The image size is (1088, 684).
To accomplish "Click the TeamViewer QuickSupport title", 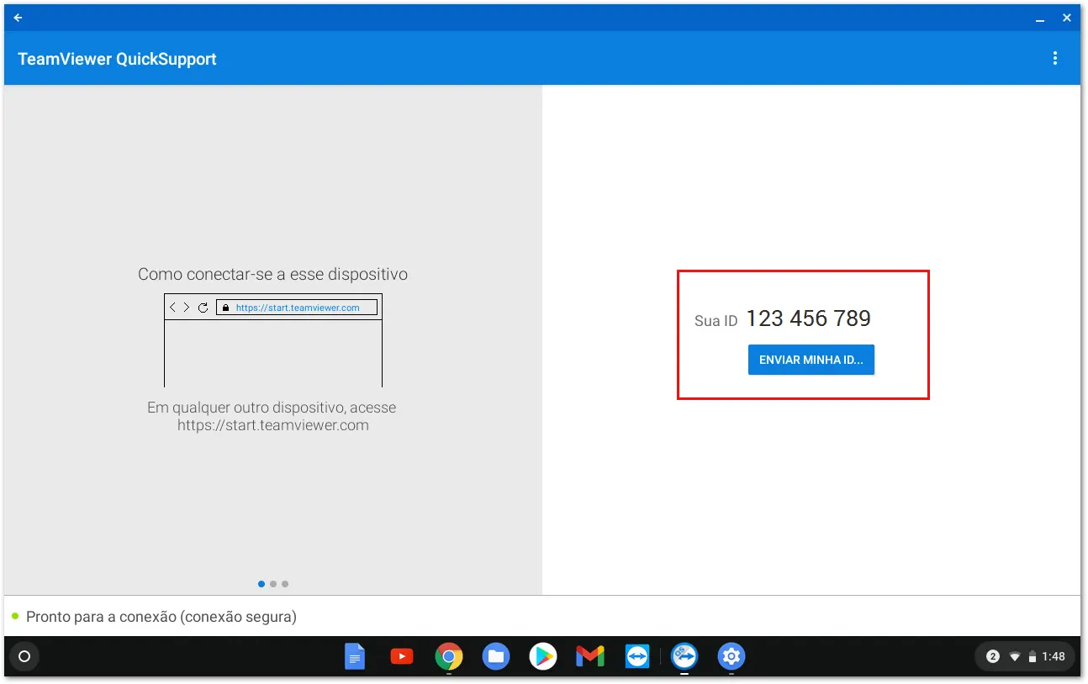I will [x=118, y=59].
